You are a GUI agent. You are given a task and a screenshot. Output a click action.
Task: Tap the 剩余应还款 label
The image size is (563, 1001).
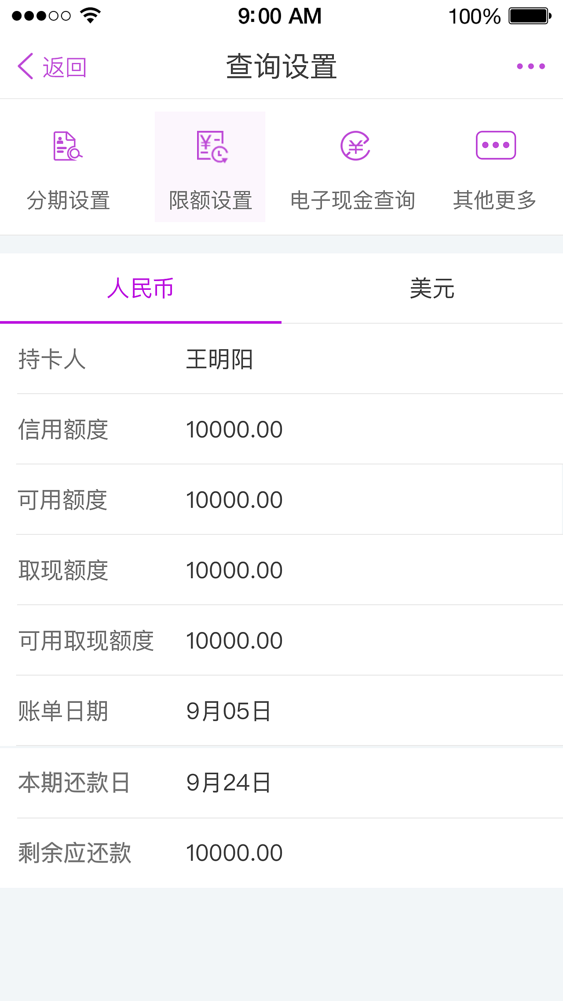pos(74,853)
